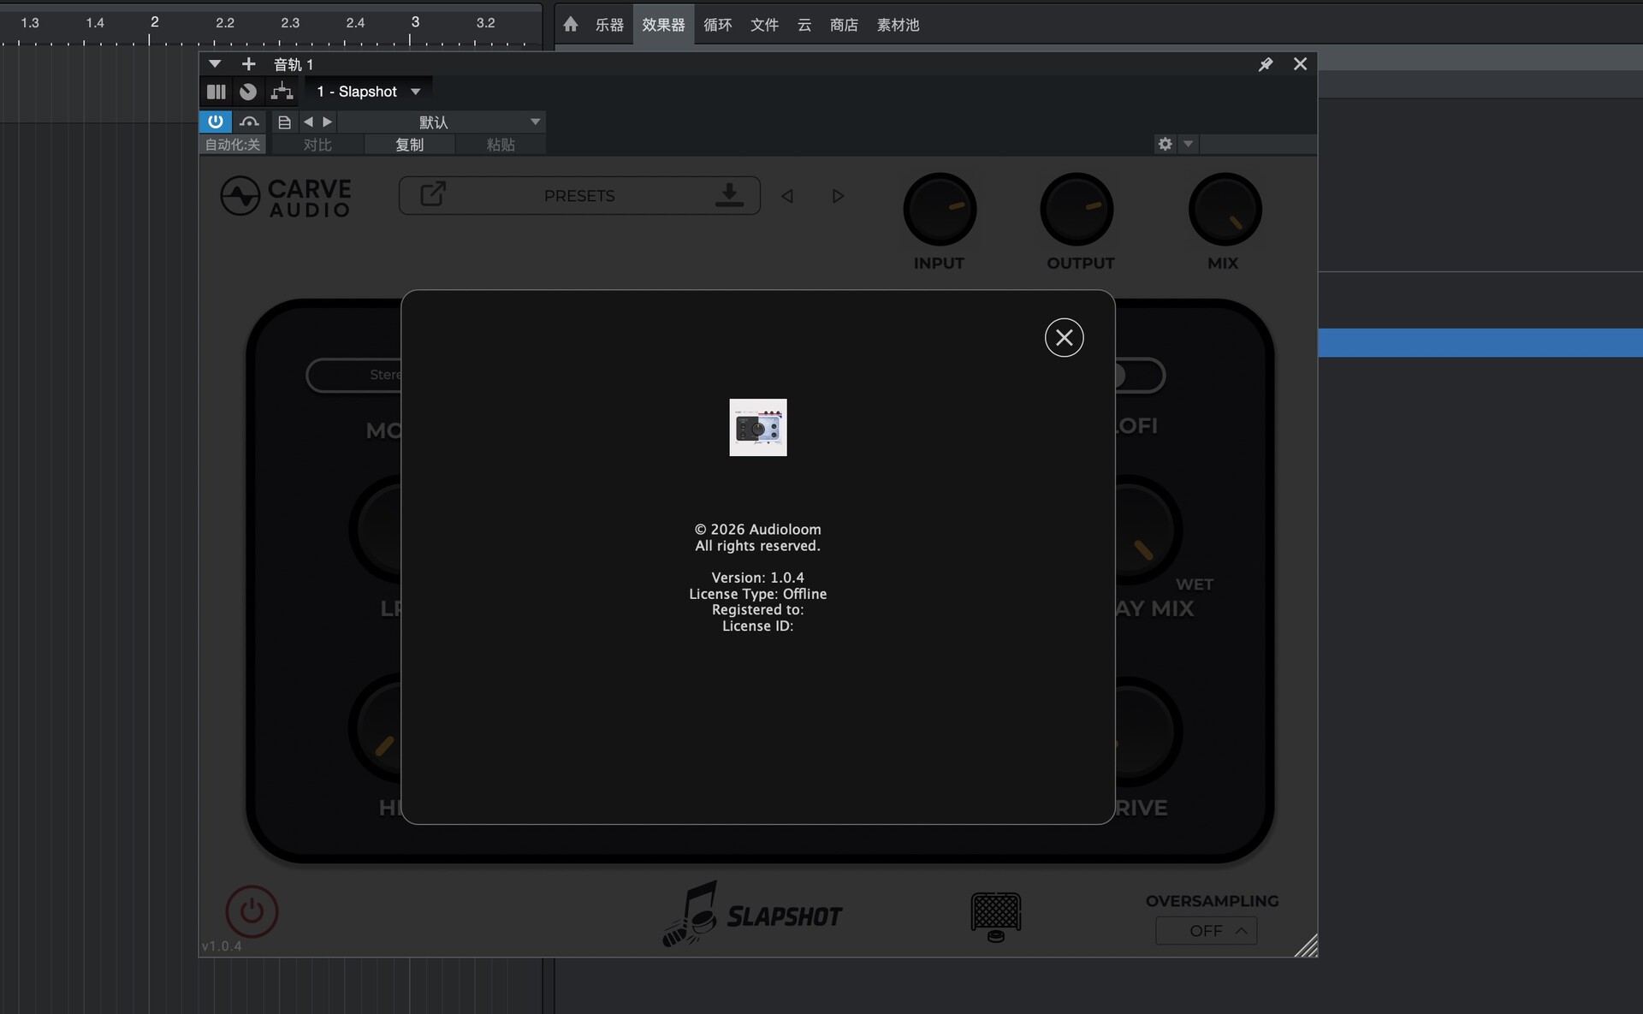This screenshot has width=1643, height=1014.
Task: Expand the 默认 preset dropdown
Action: tap(534, 122)
